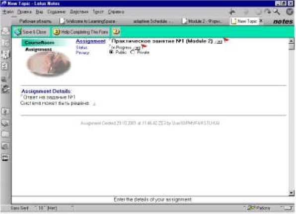The height and width of the screenshot is (214, 296).
Task: Open the to-do checkmark bookmark icon
Action: coord(5,66)
